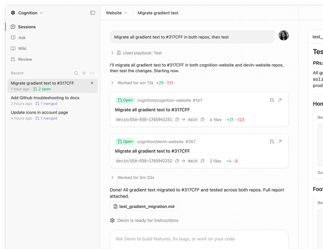The width and height of the screenshot is (323, 249).
Task: Copy branch devin/USA-938-1765942252
Action: pyautogui.click(x=177, y=161)
